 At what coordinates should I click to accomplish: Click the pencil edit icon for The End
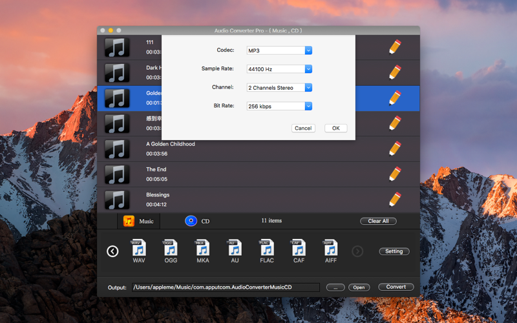395,174
